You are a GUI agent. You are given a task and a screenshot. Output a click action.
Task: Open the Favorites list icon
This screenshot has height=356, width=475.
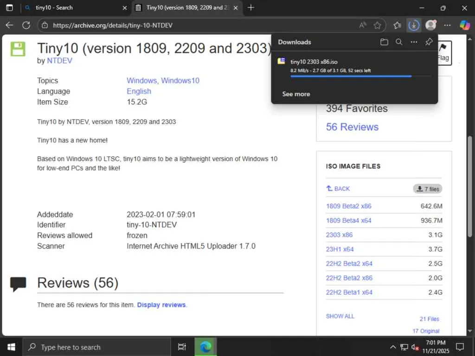[x=397, y=25]
